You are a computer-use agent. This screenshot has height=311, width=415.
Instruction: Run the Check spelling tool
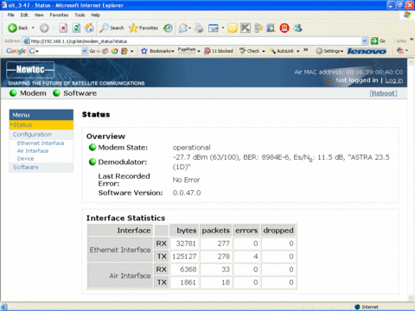(250, 51)
